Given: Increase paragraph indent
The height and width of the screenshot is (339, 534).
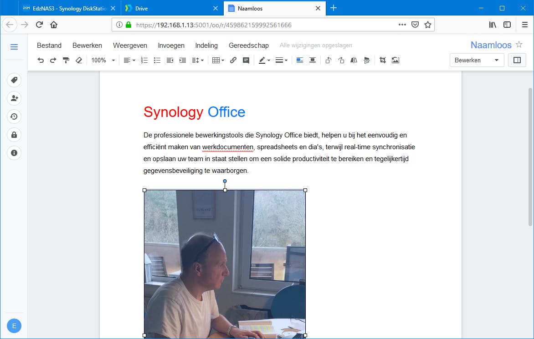Looking at the screenshot, I should (x=183, y=60).
